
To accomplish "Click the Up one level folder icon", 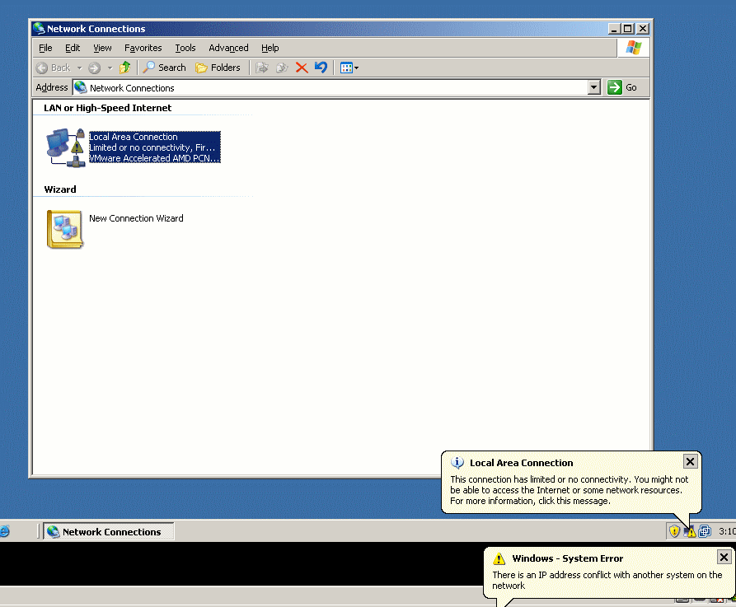I will (124, 68).
